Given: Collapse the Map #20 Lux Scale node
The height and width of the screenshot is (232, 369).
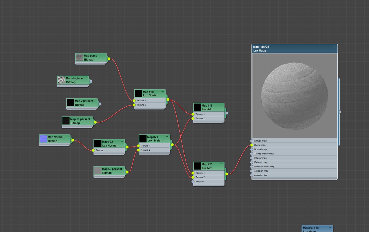Looking at the screenshot, I should 162,92.
